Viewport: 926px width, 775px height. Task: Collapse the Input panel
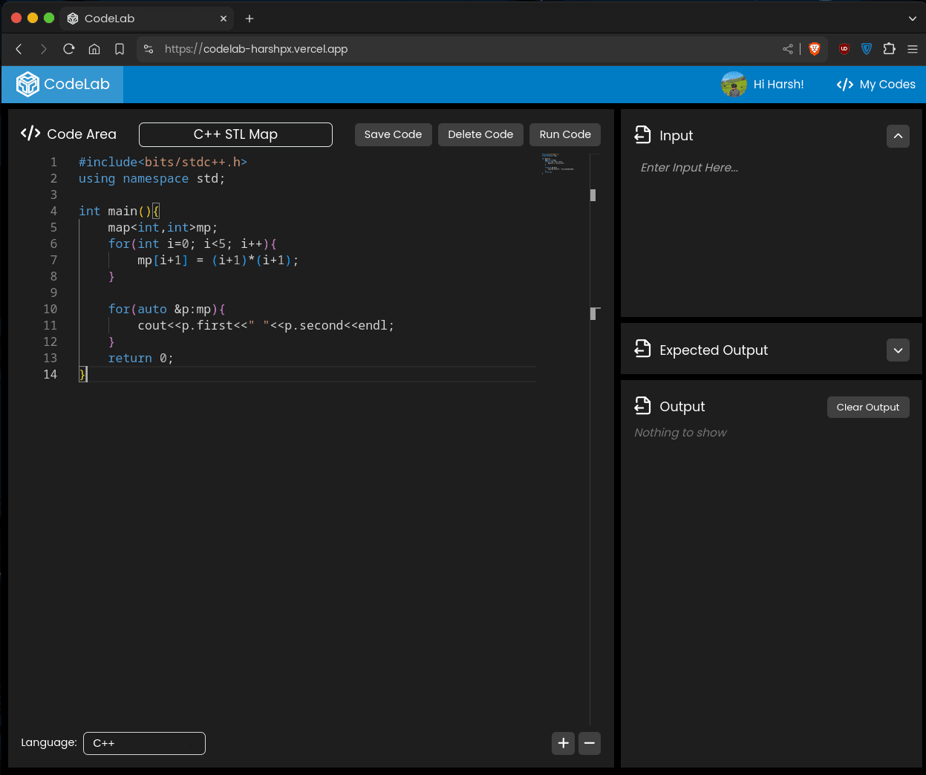point(898,136)
